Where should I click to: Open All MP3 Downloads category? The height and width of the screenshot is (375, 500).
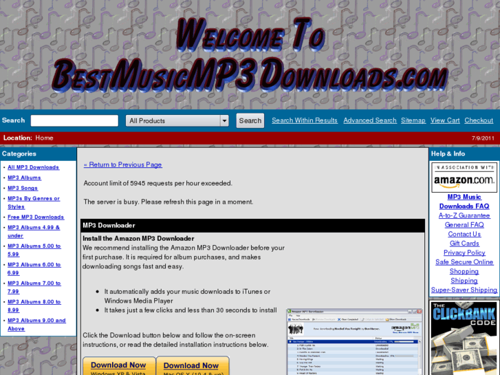point(33,167)
